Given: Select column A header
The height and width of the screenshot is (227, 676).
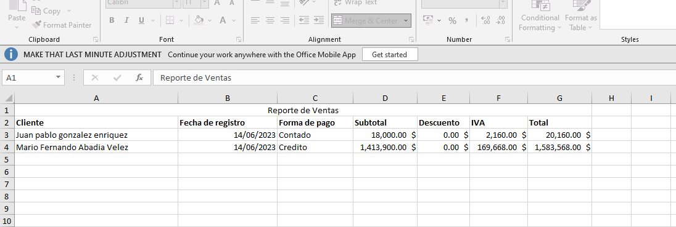Looking at the screenshot, I should click(x=96, y=98).
